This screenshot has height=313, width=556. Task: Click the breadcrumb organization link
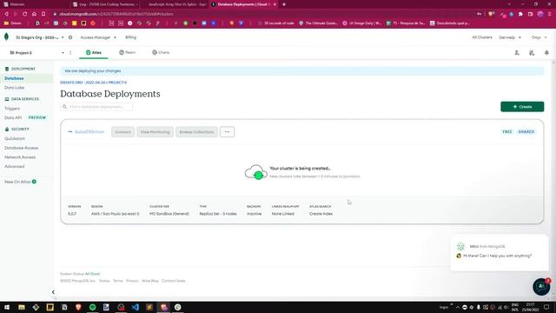(x=83, y=83)
